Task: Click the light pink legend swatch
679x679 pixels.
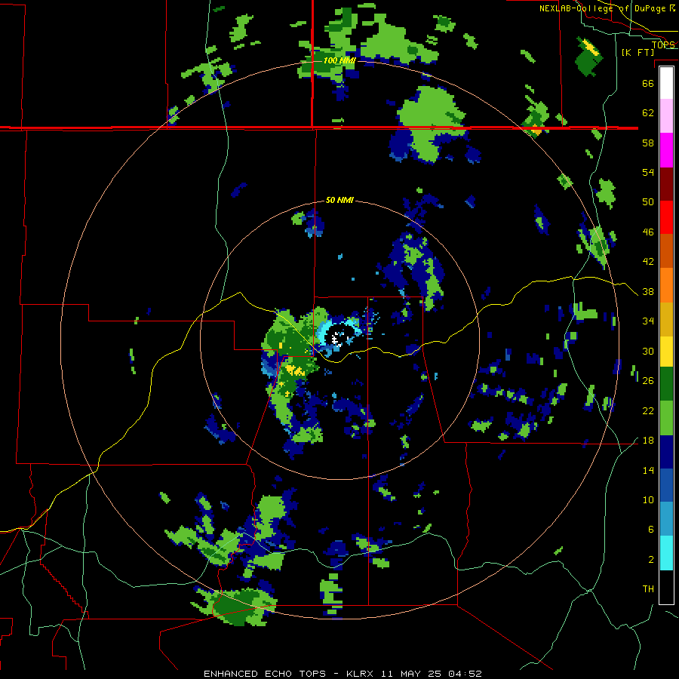Action: point(666,116)
